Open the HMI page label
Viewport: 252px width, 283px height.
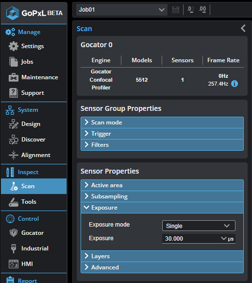(x=27, y=264)
